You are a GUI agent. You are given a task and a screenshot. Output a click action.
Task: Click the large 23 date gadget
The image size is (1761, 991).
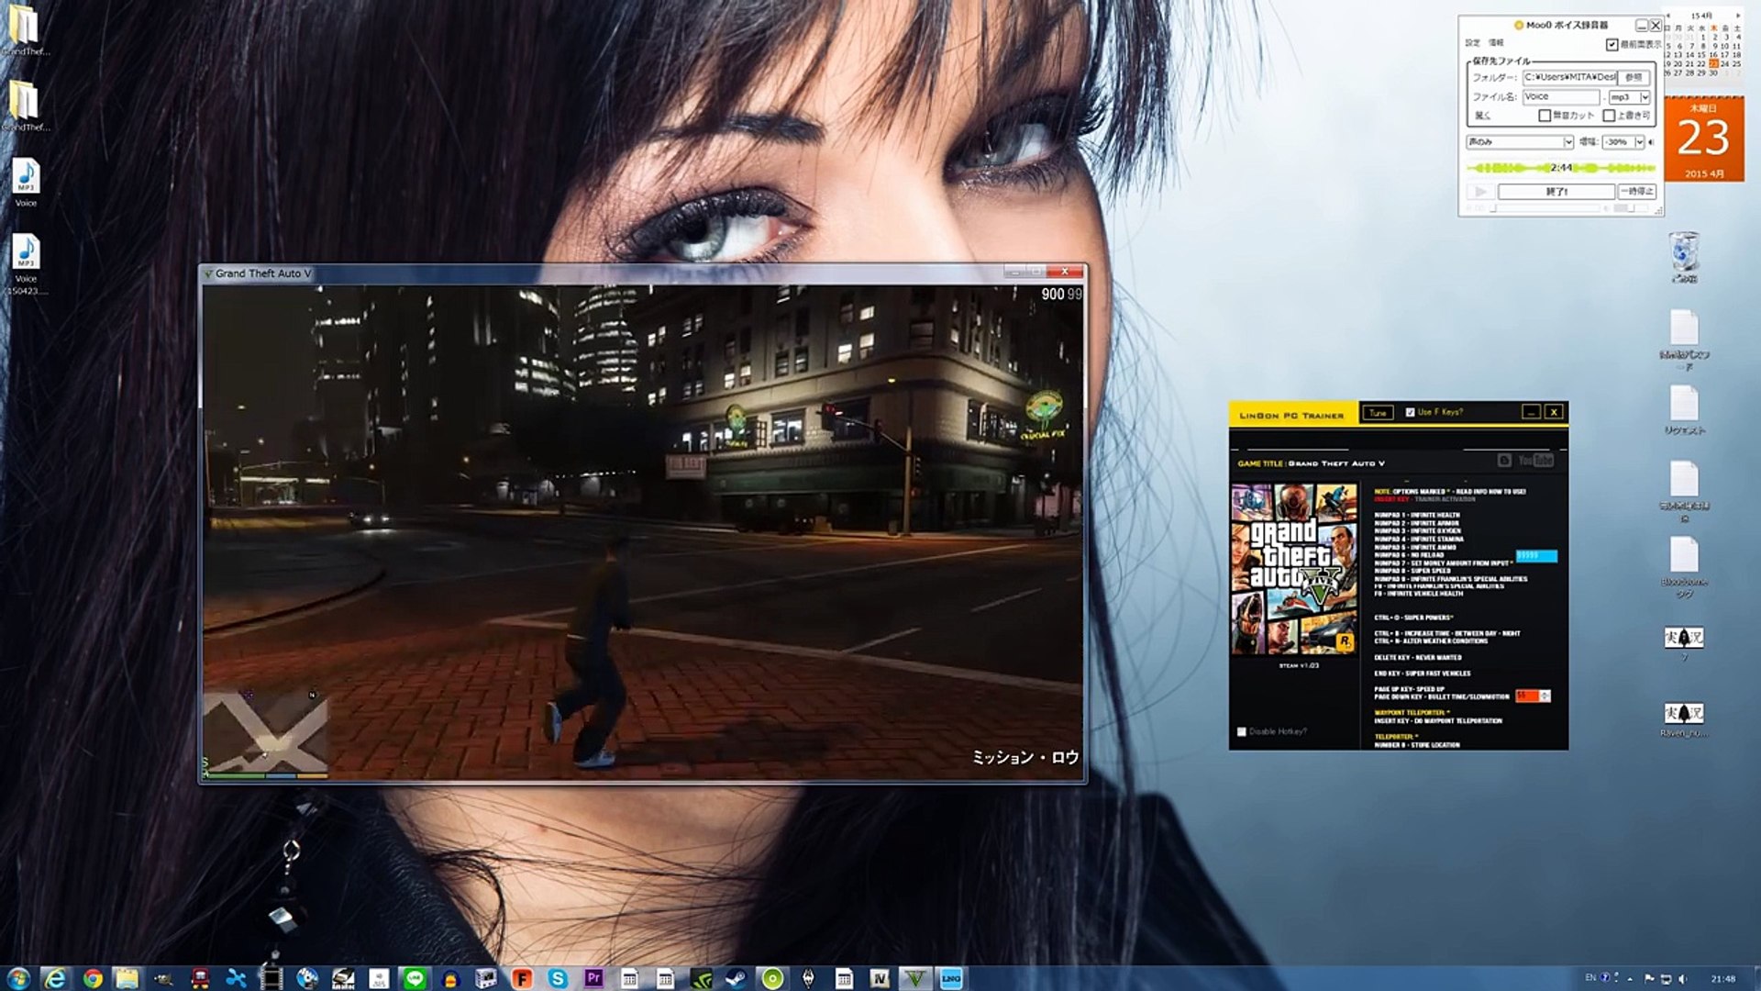pos(1704,139)
